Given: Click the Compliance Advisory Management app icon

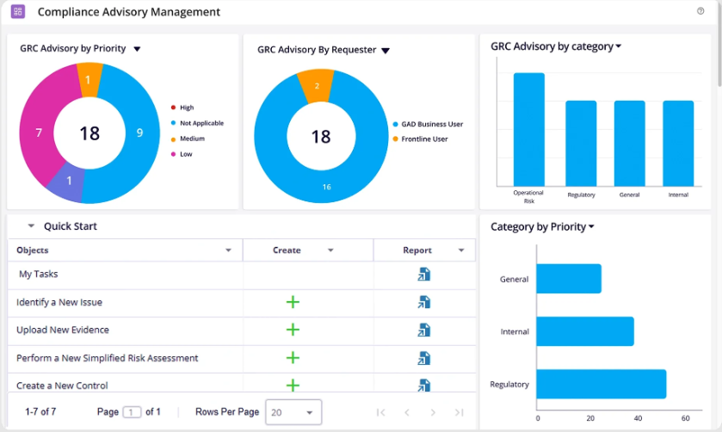Looking at the screenshot, I should (17, 12).
